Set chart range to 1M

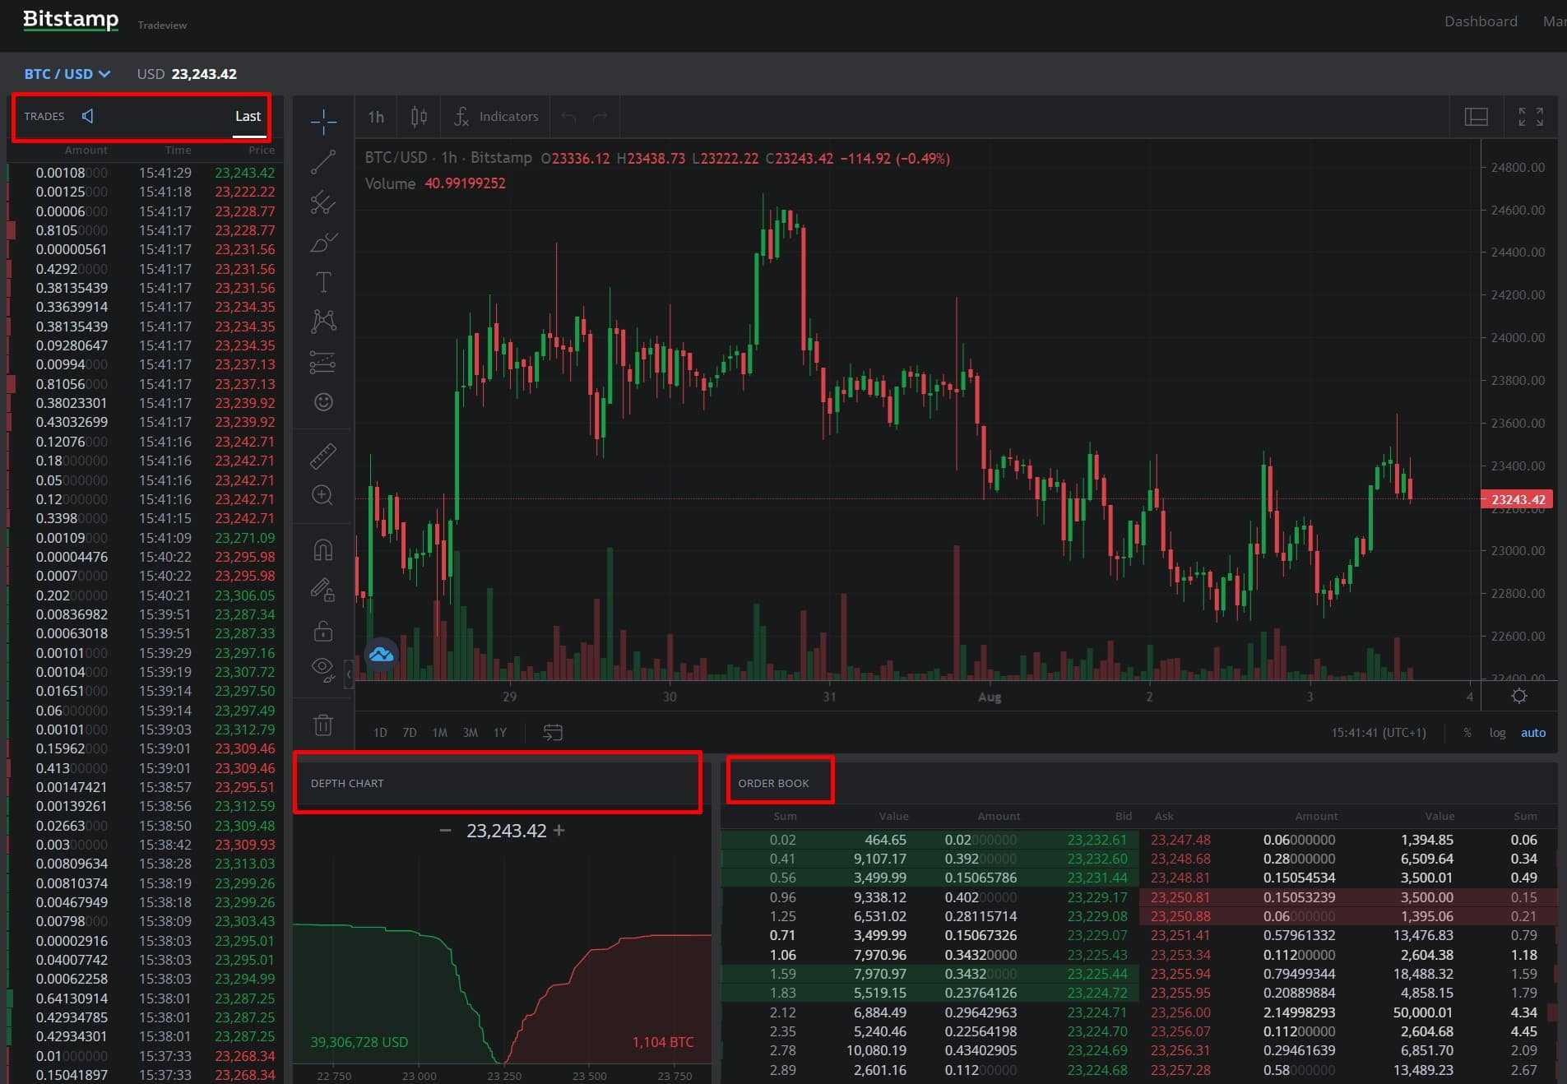pyautogui.click(x=439, y=733)
